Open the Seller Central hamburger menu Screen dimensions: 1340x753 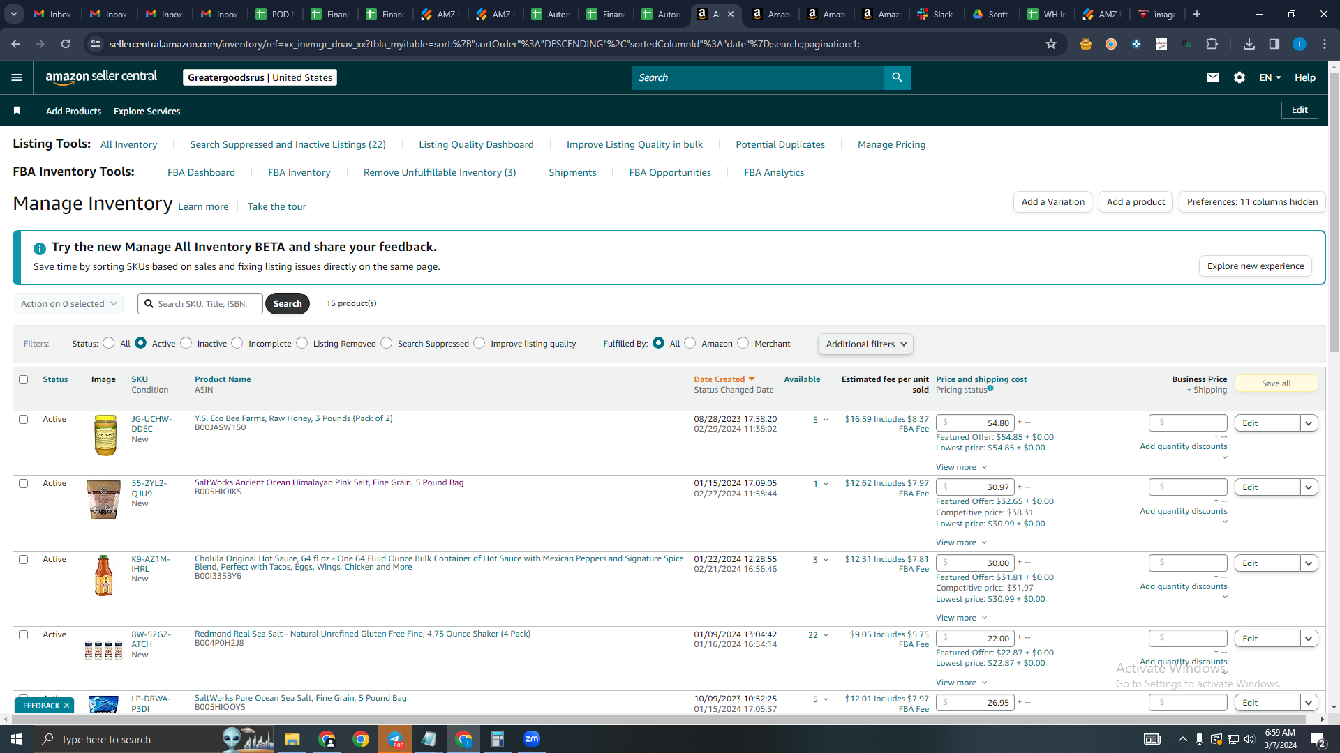pos(17,77)
